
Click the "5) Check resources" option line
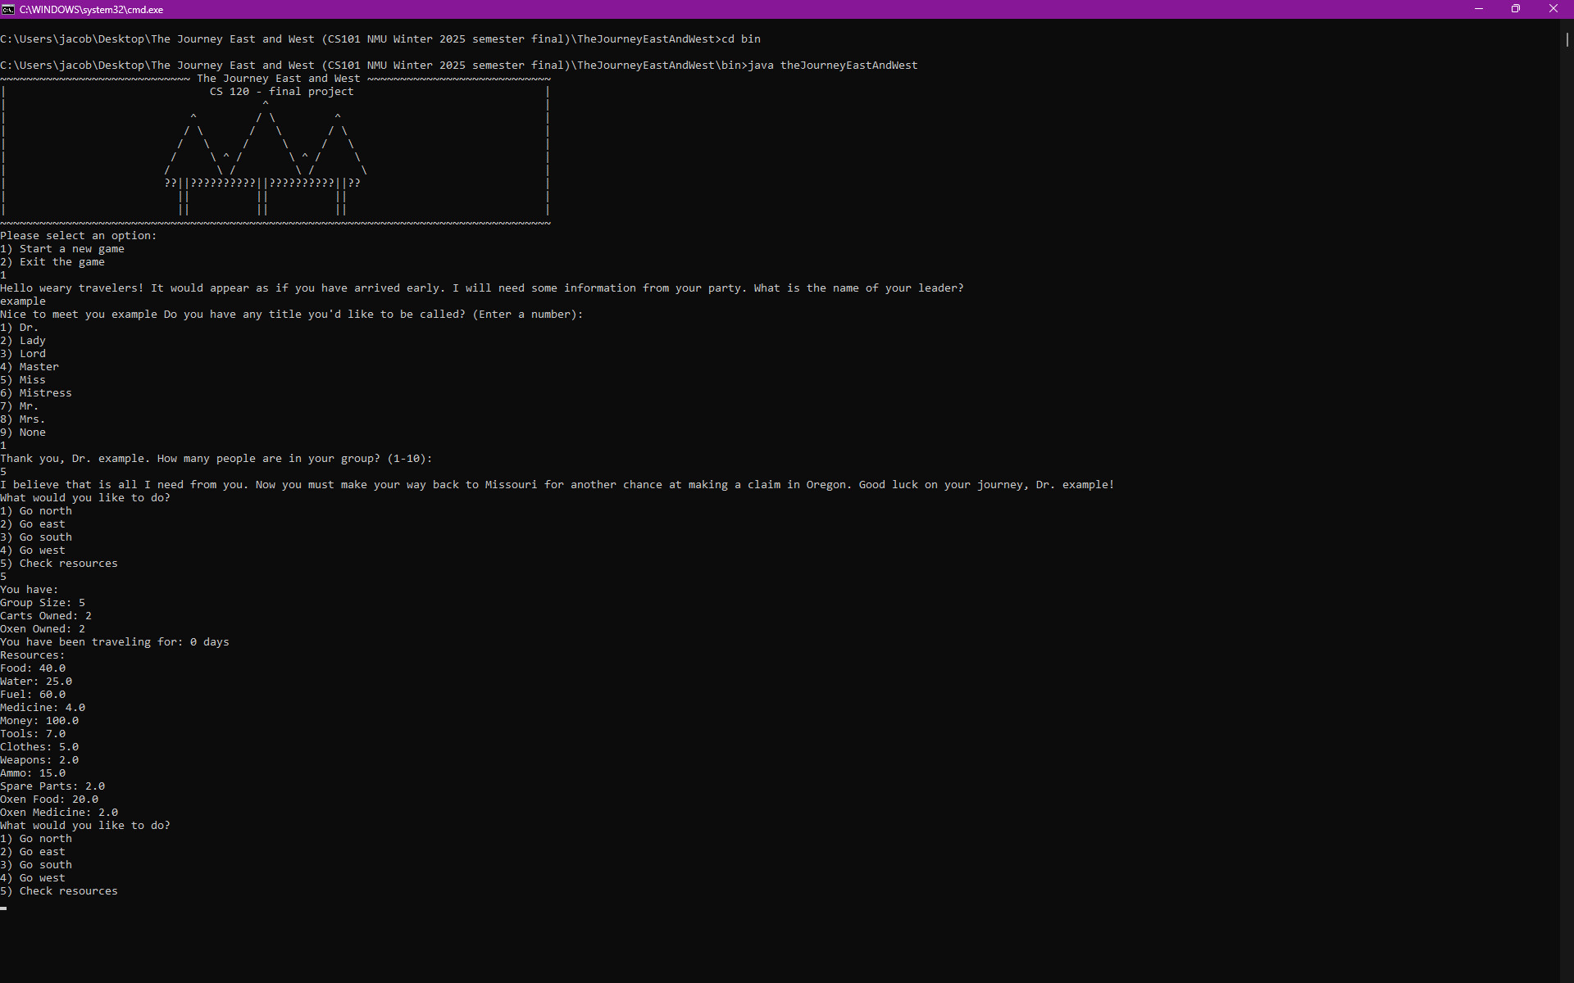58,890
